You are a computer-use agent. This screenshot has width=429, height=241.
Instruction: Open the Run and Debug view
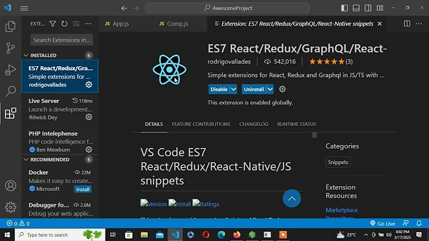coord(10,70)
